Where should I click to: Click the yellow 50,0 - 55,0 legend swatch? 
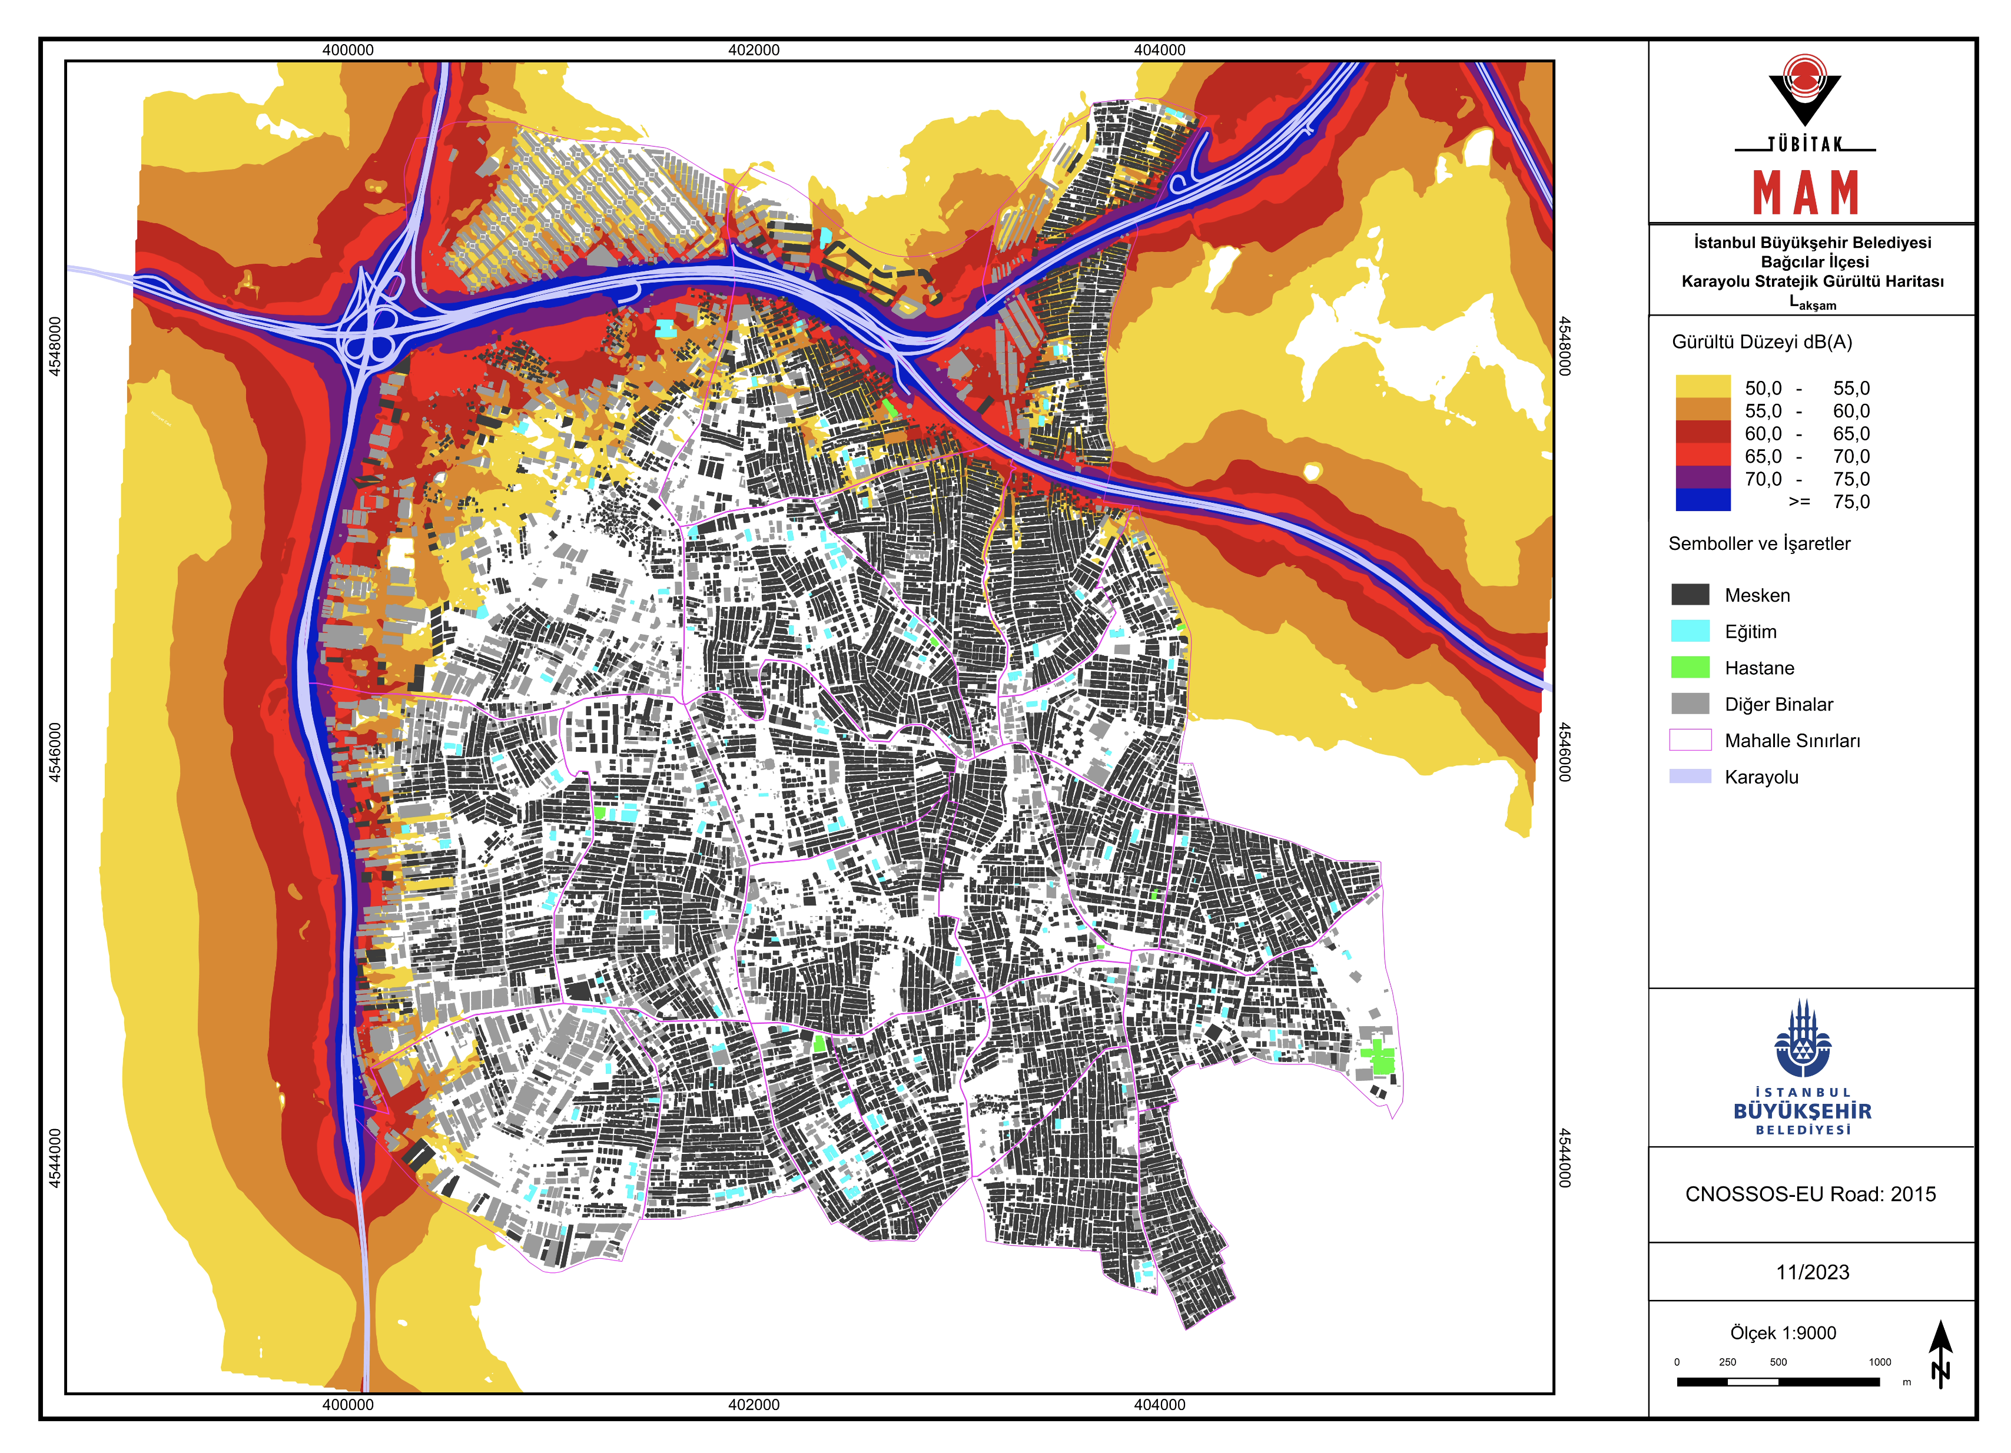(x=1703, y=387)
